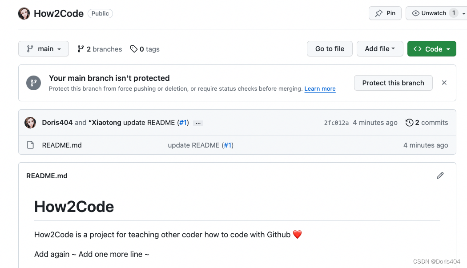467x268 pixels.
Task: Open the update README message in the README.md row
Action: point(193,145)
